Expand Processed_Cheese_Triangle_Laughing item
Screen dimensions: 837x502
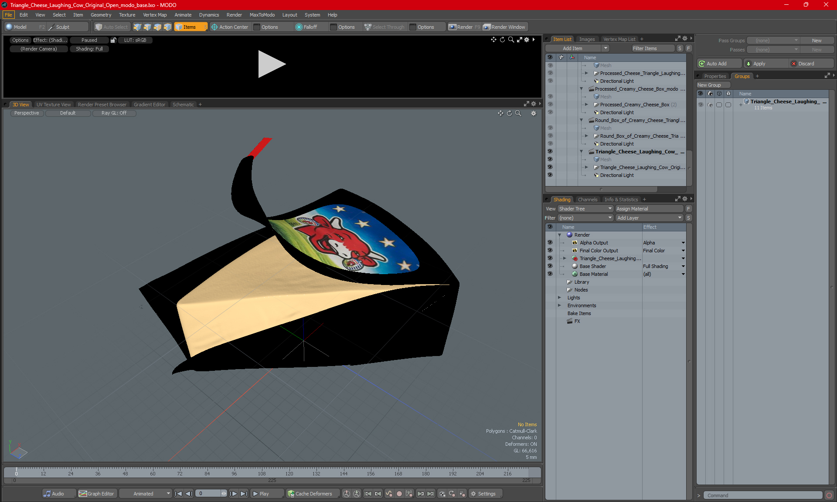[x=586, y=73]
